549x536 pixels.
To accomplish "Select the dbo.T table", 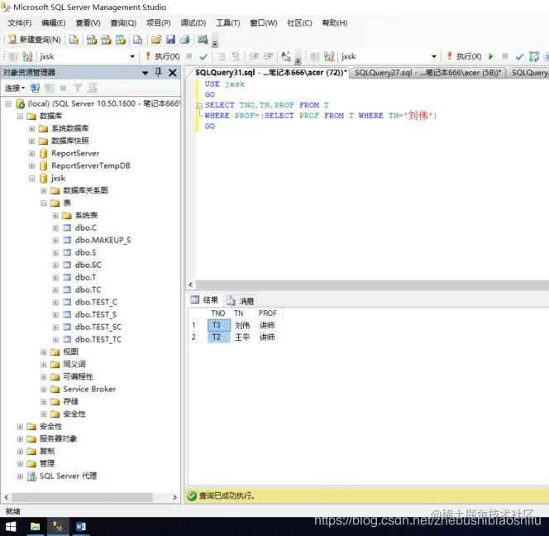I will (x=85, y=277).
